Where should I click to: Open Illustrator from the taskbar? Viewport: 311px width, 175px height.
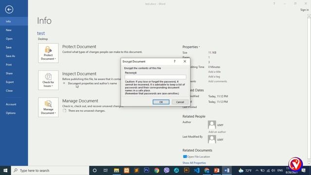coord(187,171)
